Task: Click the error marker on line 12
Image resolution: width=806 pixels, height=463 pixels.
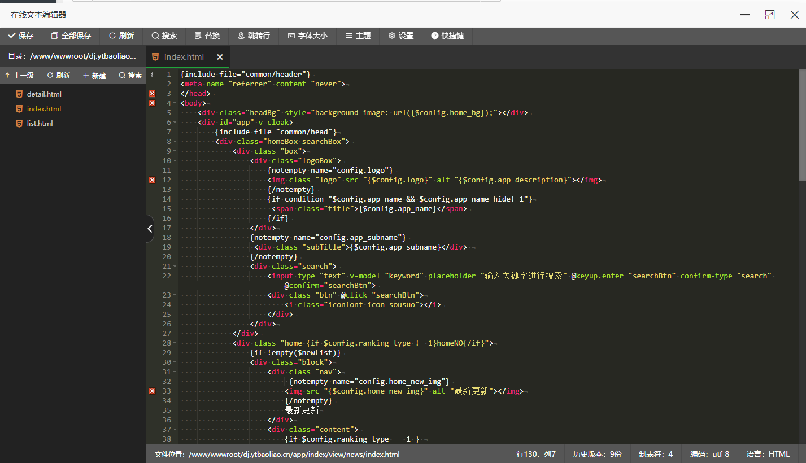Action: coord(152,180)
